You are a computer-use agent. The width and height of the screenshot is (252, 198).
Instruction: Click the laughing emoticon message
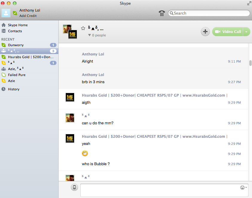(85, 153)
